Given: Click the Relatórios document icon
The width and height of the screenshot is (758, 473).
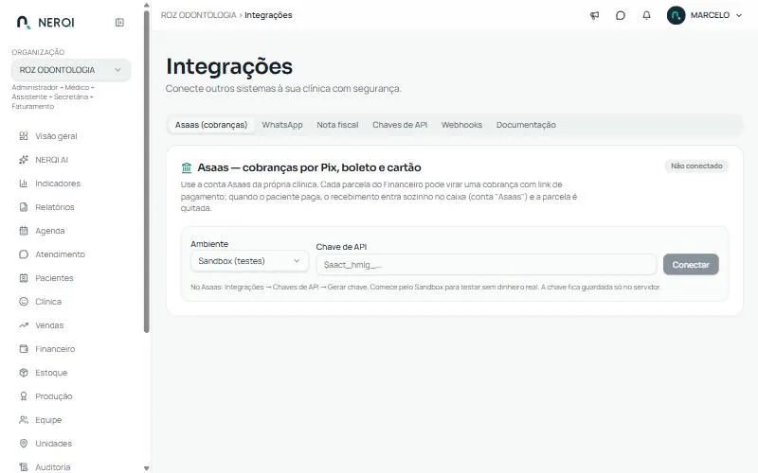Looking at the screenshot, I should (23, 207).
